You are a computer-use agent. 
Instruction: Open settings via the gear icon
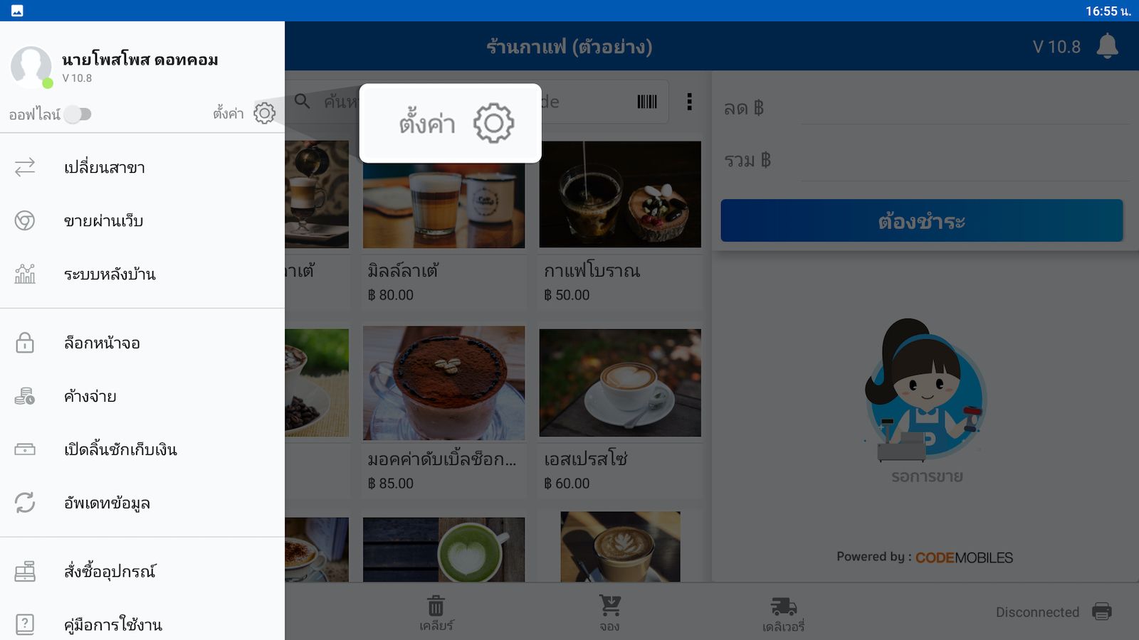click(x=264, y=113)
